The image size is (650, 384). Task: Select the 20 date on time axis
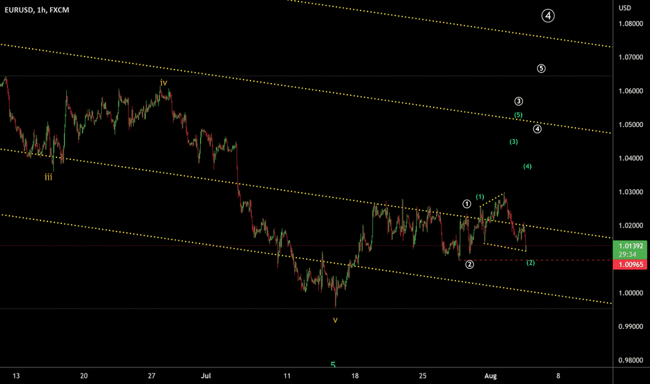point(84,376)
